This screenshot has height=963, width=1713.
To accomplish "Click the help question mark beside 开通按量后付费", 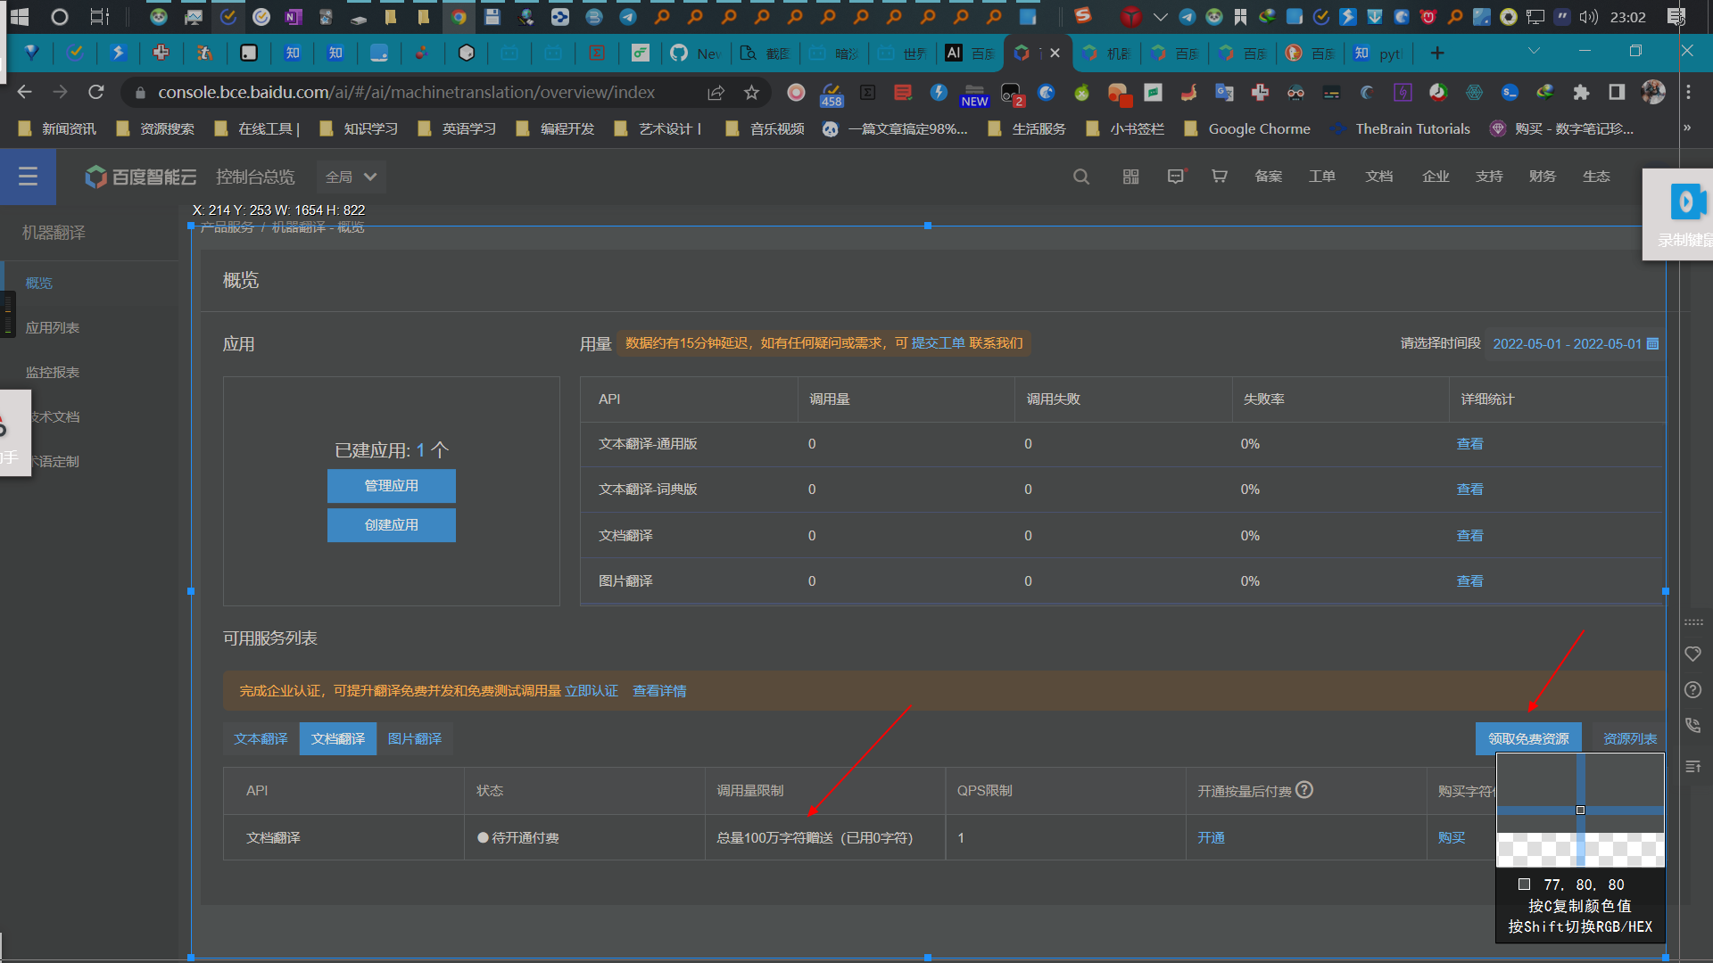I will 1304,790.
